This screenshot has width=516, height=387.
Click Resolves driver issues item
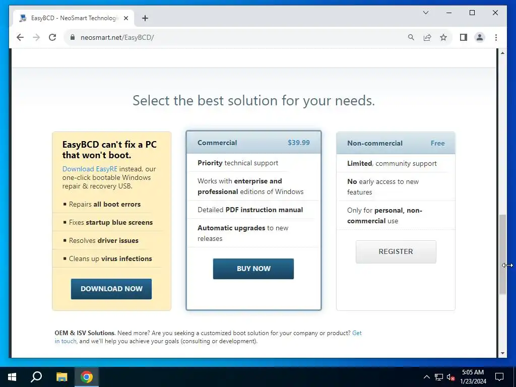tap(104, 240)
